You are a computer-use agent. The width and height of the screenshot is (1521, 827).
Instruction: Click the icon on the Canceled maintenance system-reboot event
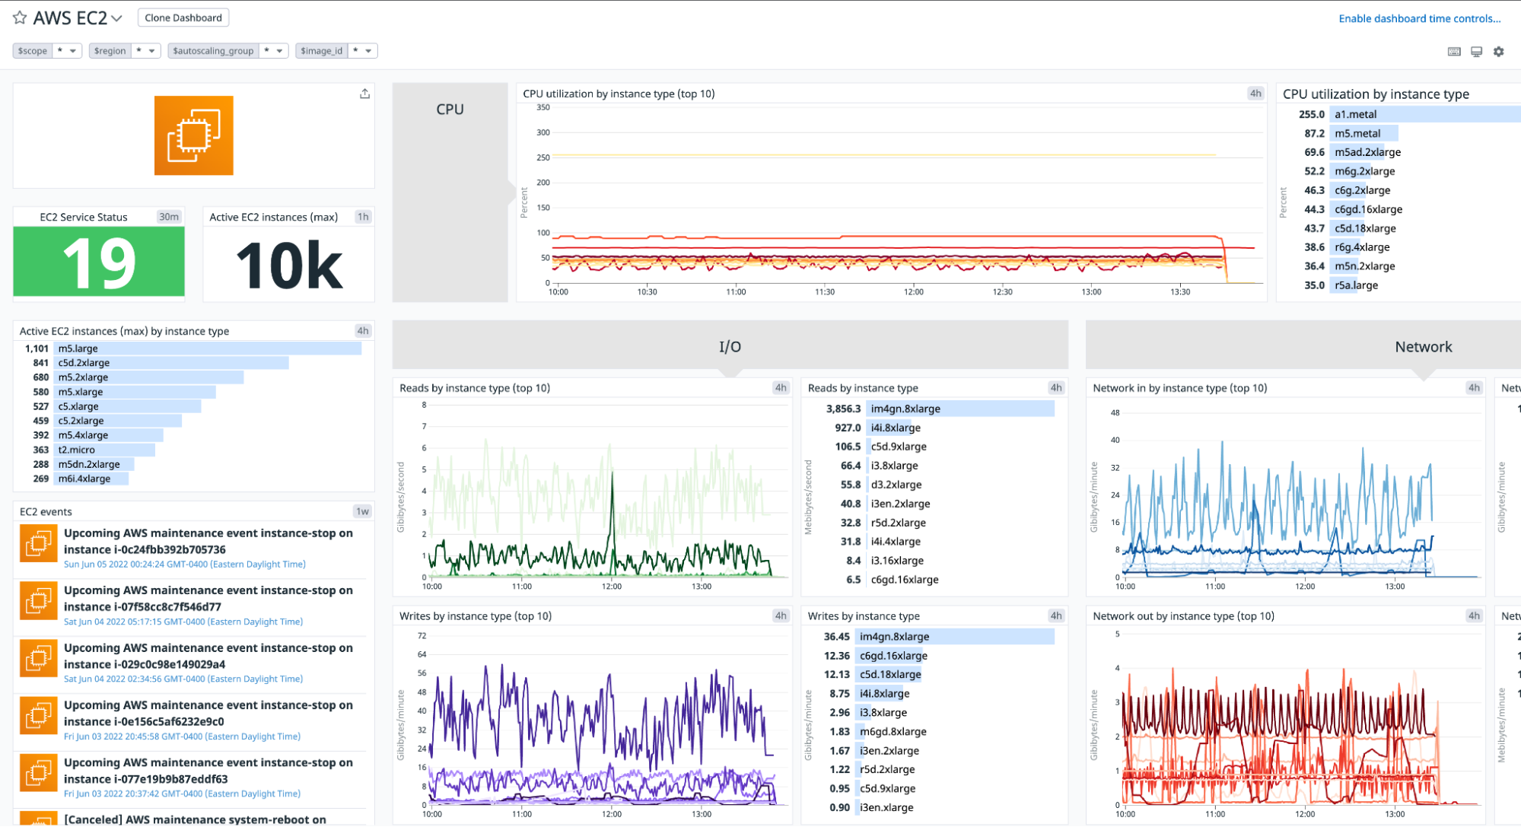(38, 822)
